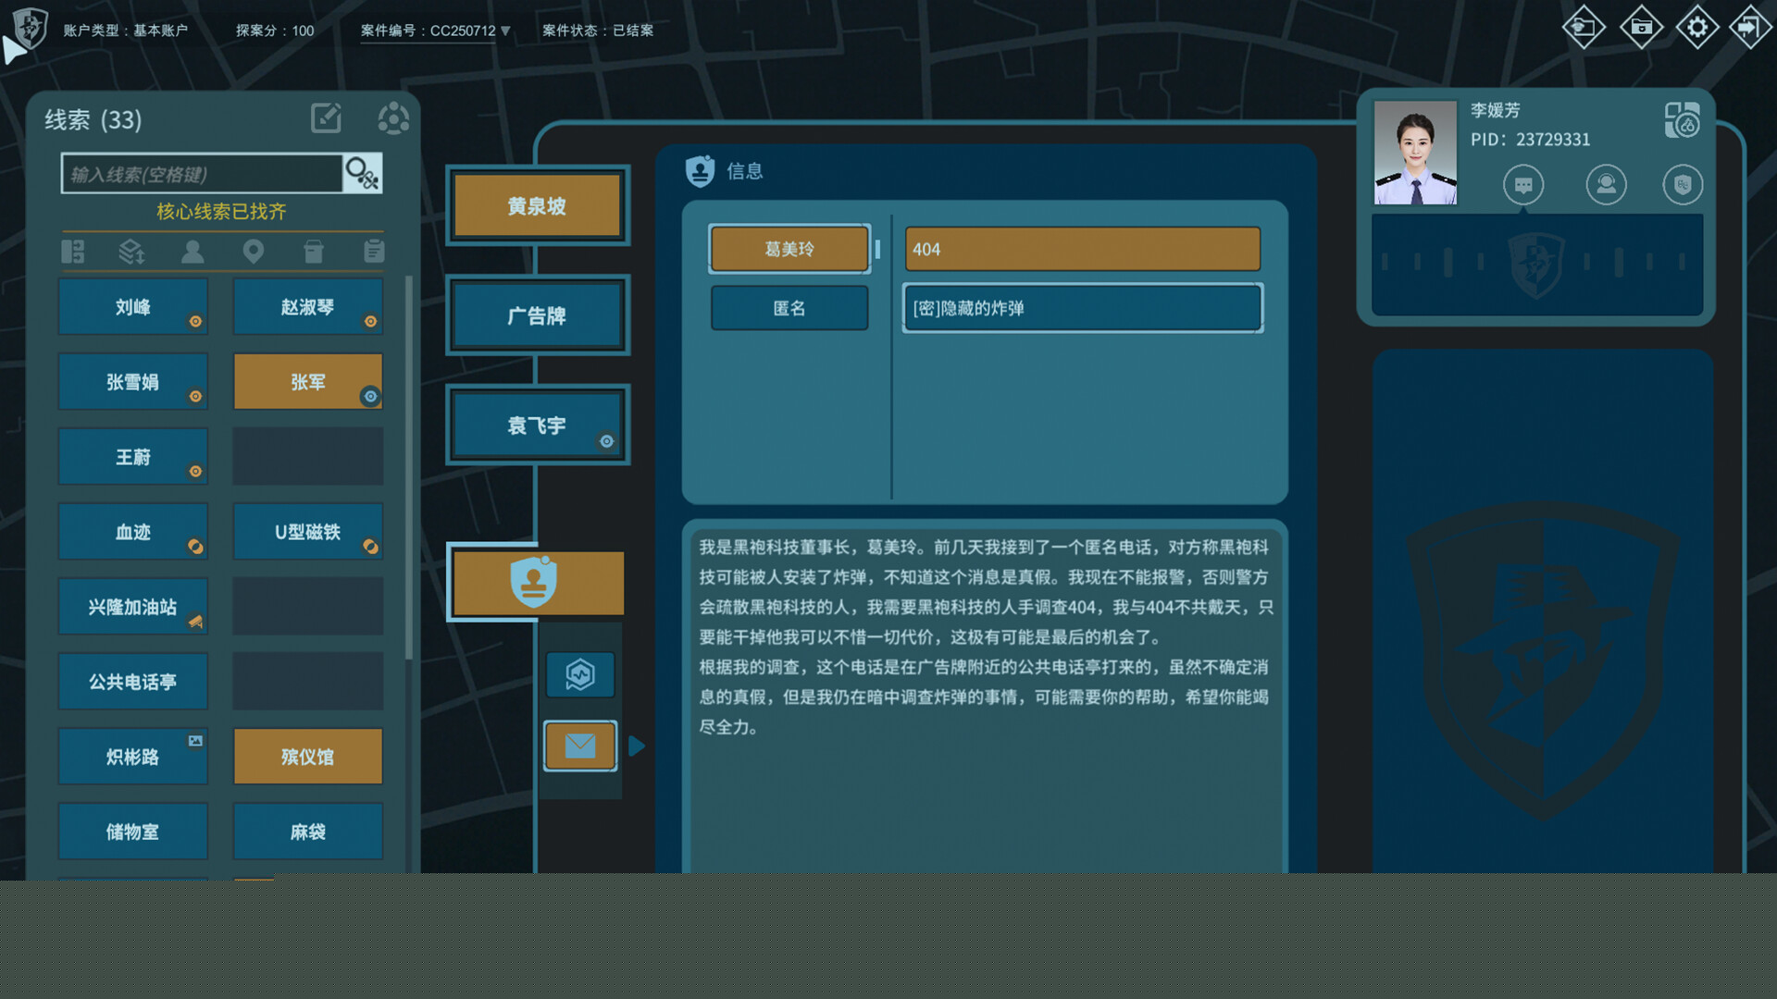Image resolution: width=1777 pixels, height=999 pixels.
Task: Filter clues by all-categories grid icon
Action: 73,252
